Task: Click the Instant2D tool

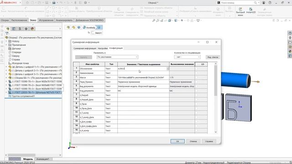Action: click(x=251, y=11)
